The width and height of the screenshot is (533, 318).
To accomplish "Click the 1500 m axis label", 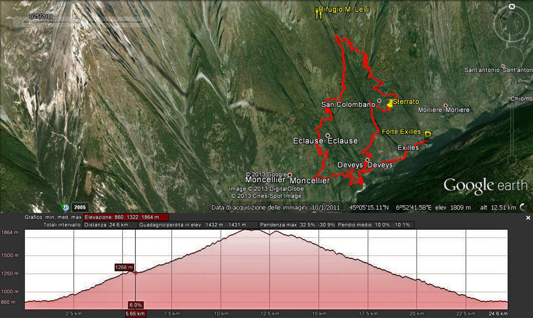I will tap(10, 255).
